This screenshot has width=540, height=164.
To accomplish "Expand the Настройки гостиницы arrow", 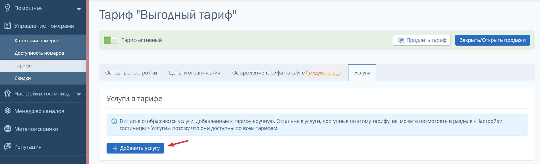I will click(x=79, y=94).
